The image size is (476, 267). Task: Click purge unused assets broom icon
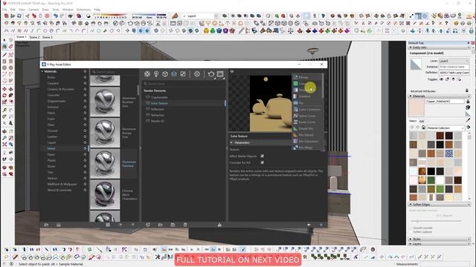219,225
